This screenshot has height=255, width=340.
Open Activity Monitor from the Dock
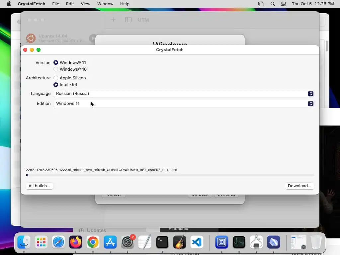[239, 242]
